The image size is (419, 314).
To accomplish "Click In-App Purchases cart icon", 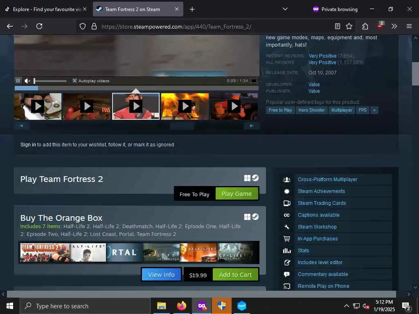I will tap(287, 239).
